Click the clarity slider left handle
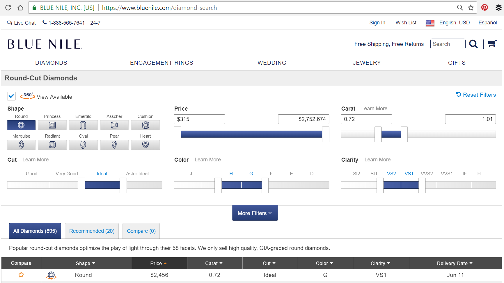Viewport: 504px width, 283px height. tap(380, 185)
